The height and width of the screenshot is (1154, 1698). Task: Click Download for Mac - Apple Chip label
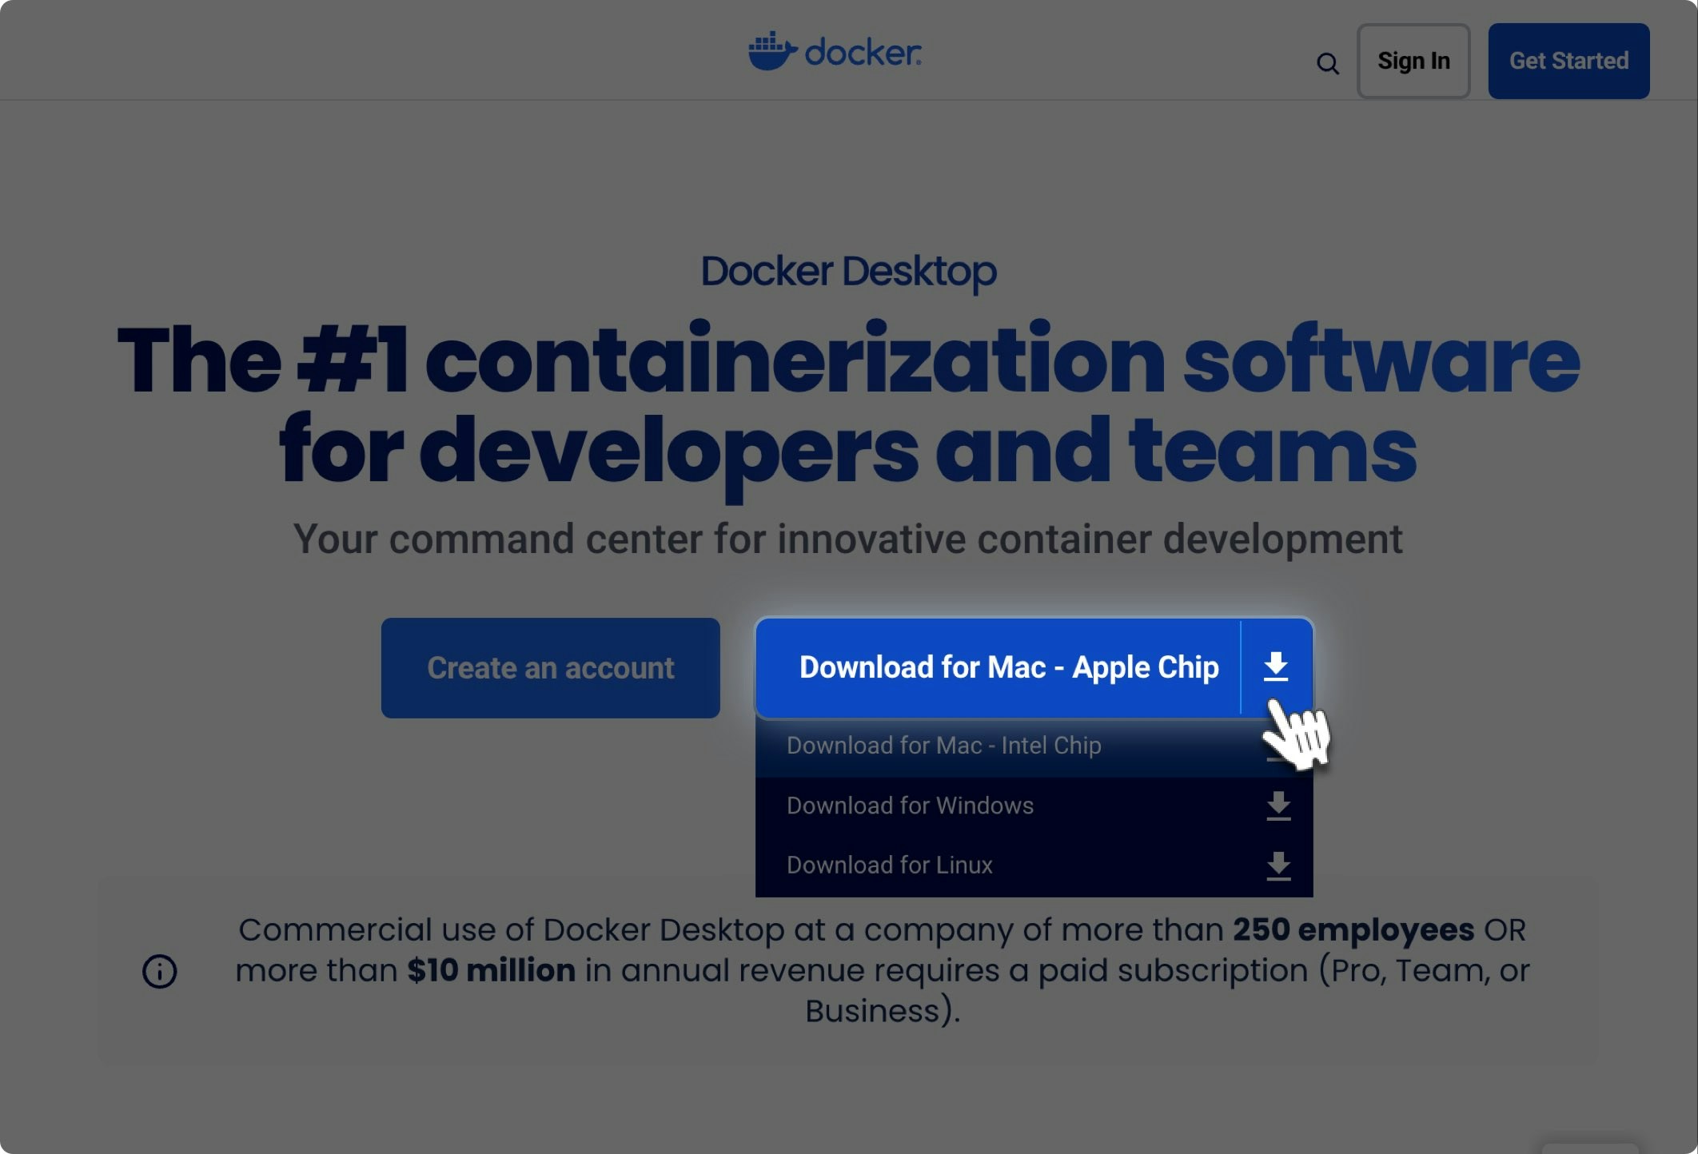1008,667
